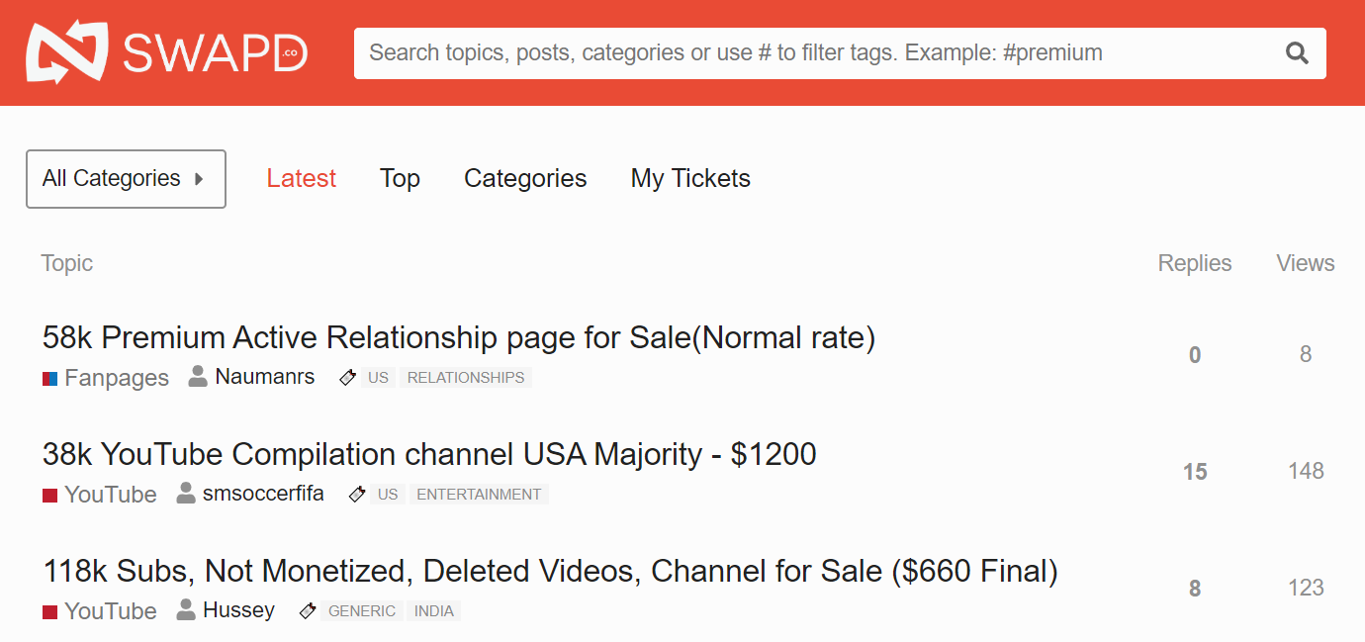Screen dimensions: 1365x642
Task: Click the arrow in the All Categories button
Action: [x=199, y=179]
